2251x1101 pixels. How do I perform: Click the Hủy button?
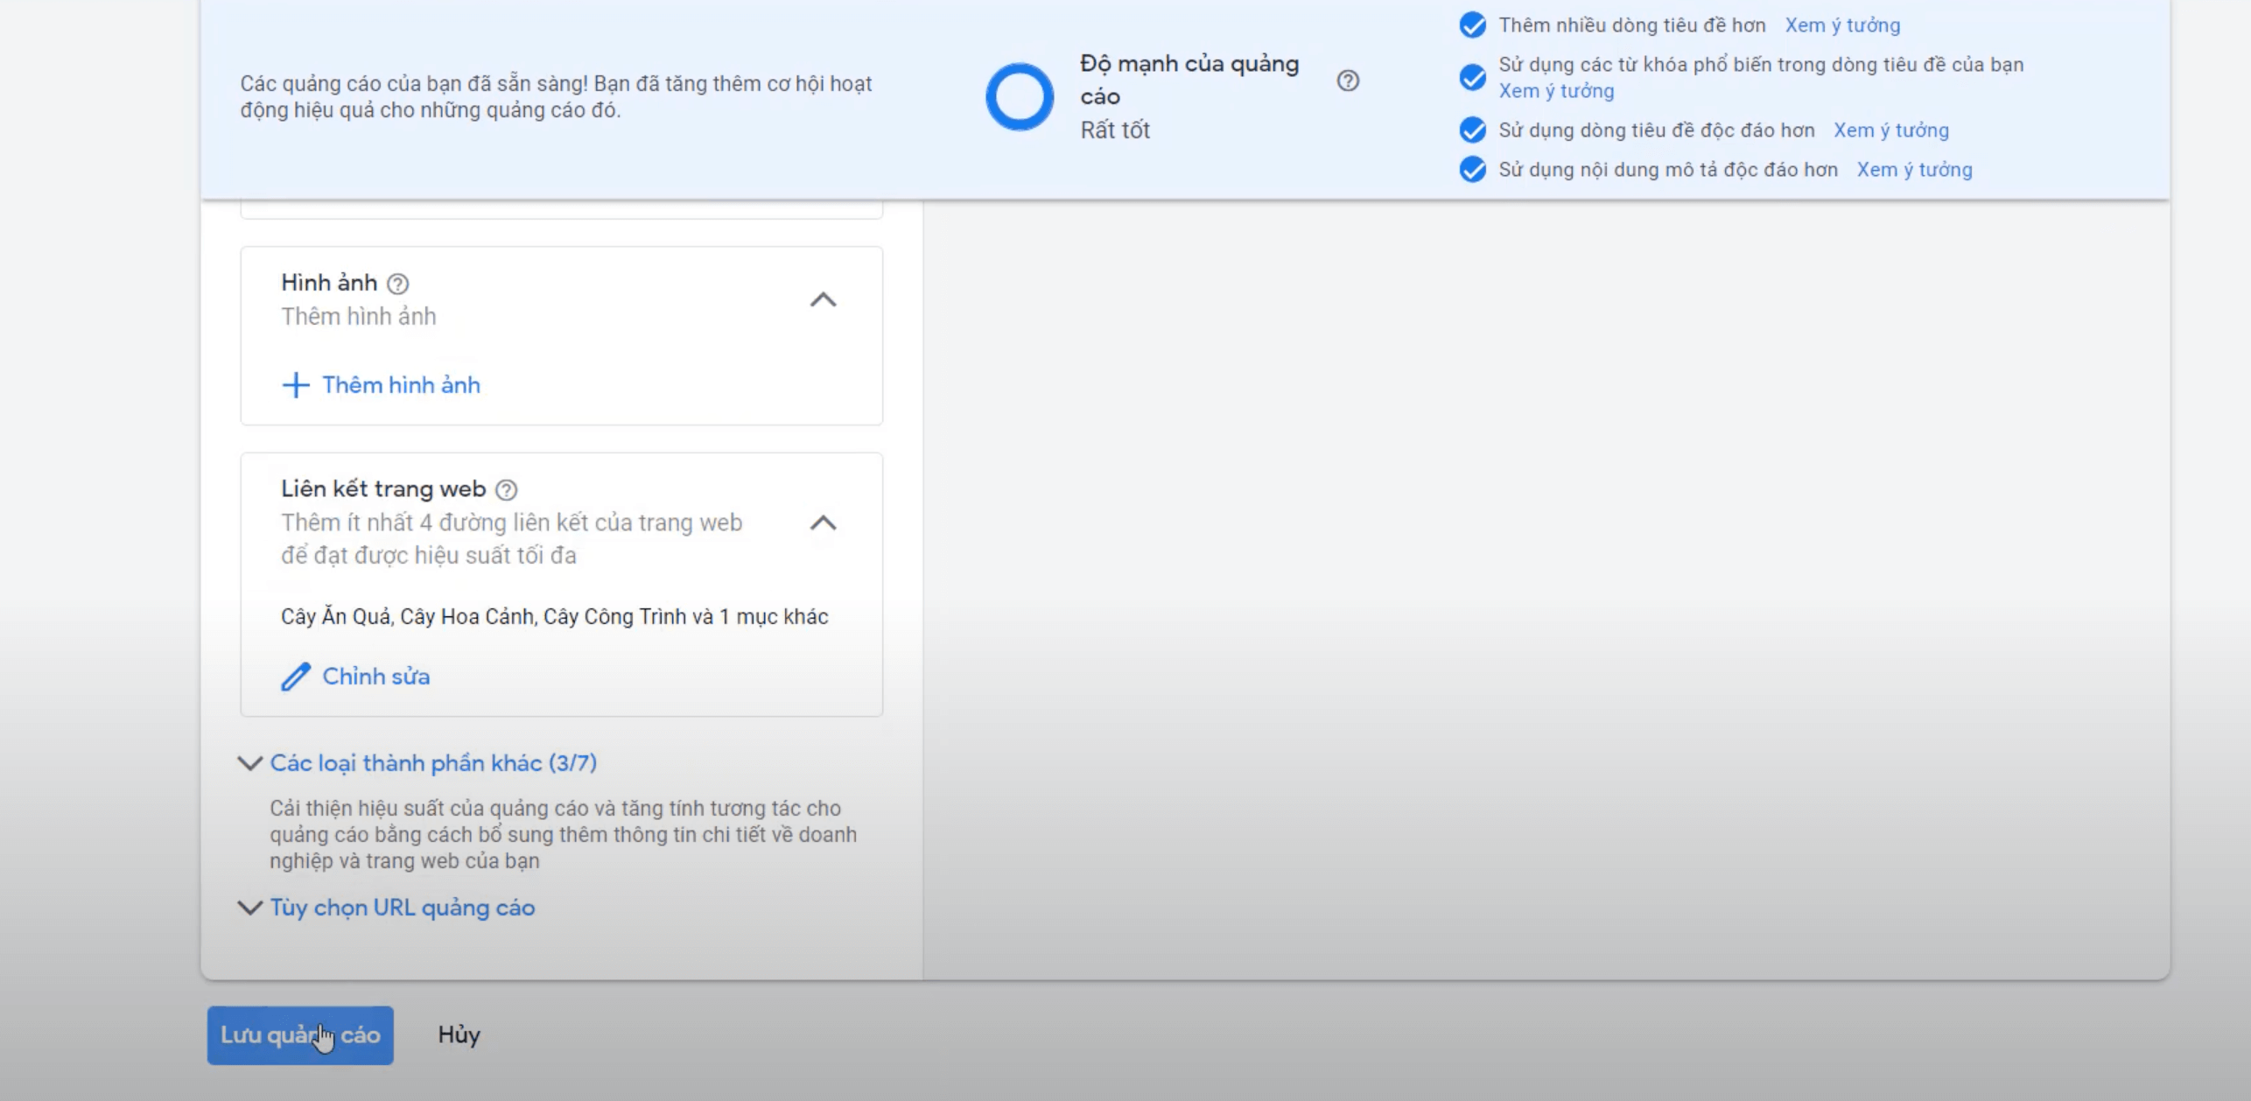coord(459,1035)
